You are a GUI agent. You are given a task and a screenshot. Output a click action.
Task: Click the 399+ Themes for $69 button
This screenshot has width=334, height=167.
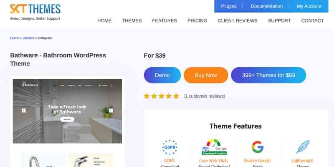coord(268,75)
